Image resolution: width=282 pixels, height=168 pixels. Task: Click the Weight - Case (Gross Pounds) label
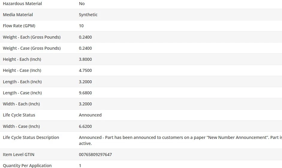pos(31,48)
